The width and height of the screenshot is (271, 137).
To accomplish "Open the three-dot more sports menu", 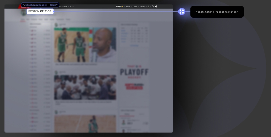I will point(71,6).
